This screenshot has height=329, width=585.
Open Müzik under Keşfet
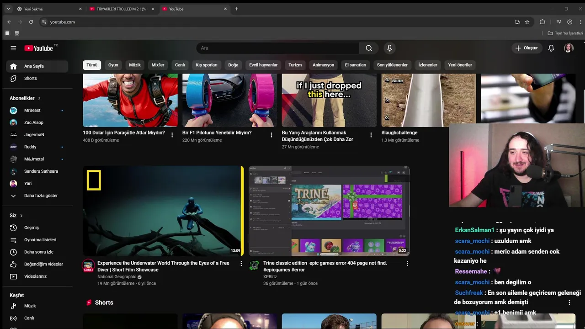pyautogui.click(x=37, y=306)
